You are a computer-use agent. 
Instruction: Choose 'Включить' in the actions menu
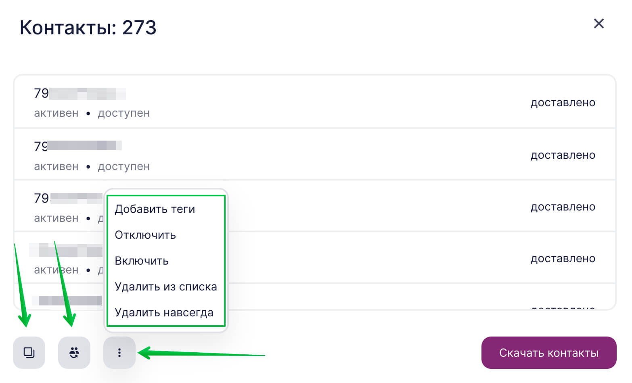[x=142, y=261]
